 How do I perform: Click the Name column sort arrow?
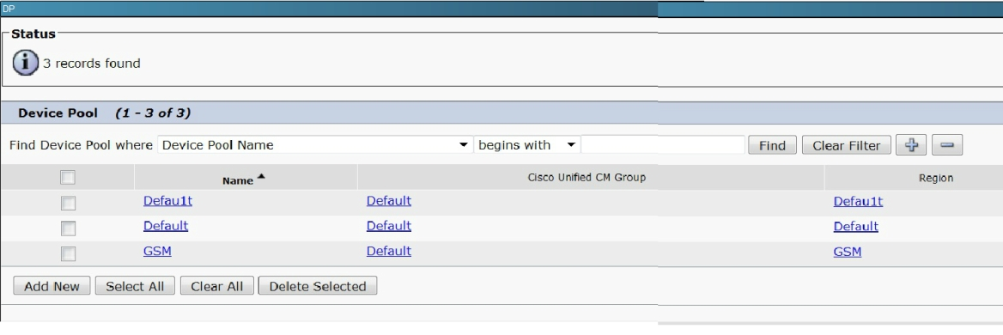tap(260, 177)
